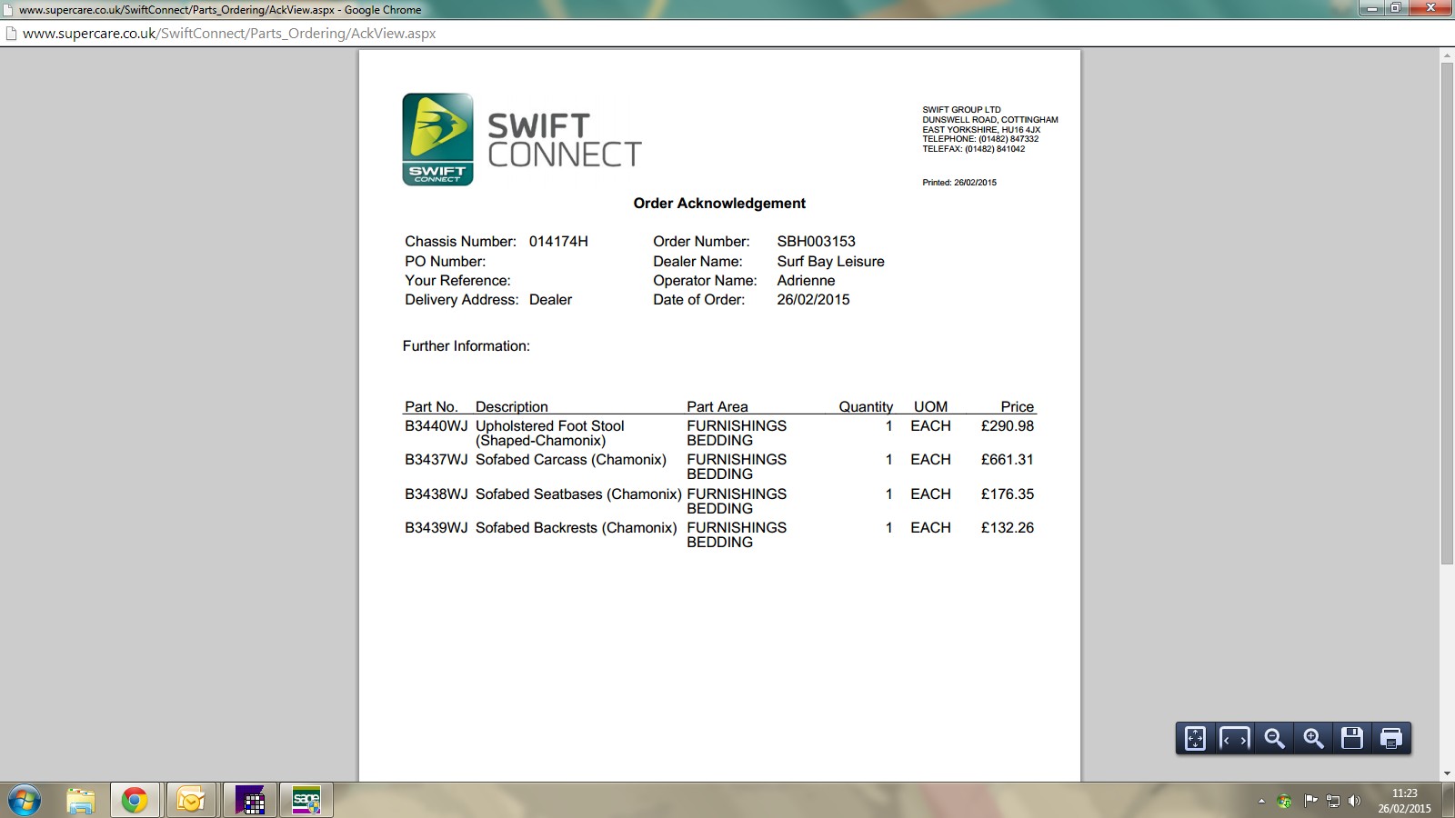The height and width of the screenshot is (818, 1455).
Task: Click part number B3437WJ
Action: [436, 460]
